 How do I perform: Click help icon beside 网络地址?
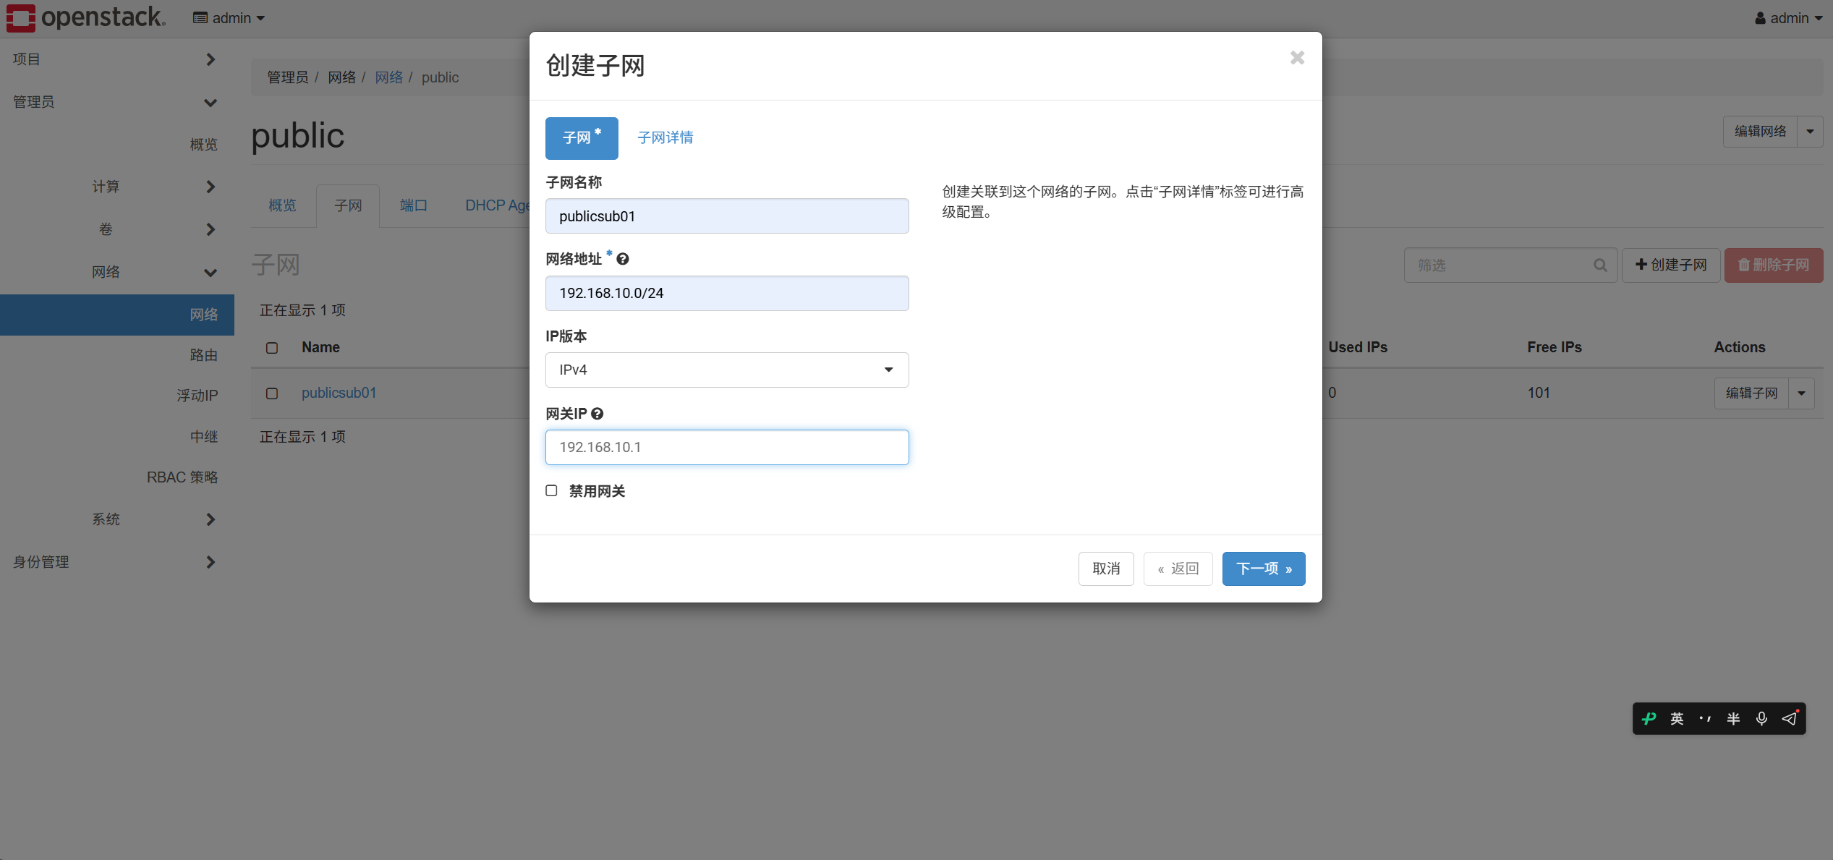pos(623,259)
